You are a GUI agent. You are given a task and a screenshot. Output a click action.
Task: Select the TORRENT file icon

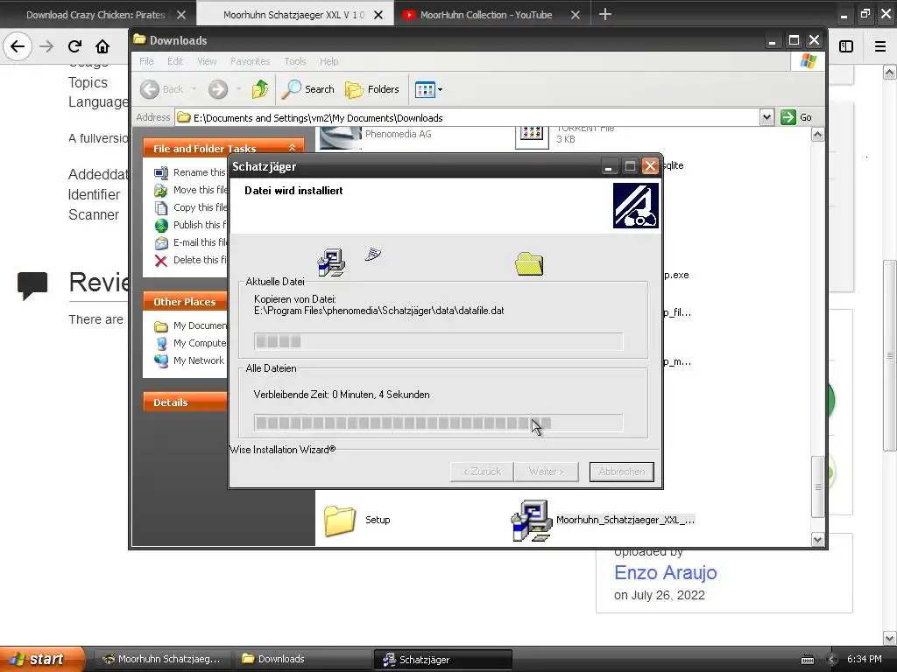(x=532, y=137)
